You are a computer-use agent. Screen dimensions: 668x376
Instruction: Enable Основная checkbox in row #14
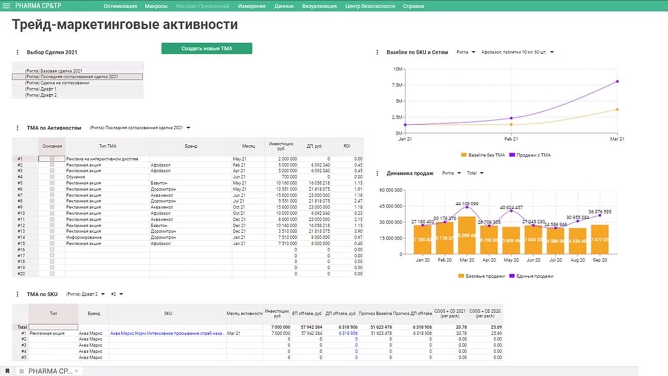pos(52,237)
